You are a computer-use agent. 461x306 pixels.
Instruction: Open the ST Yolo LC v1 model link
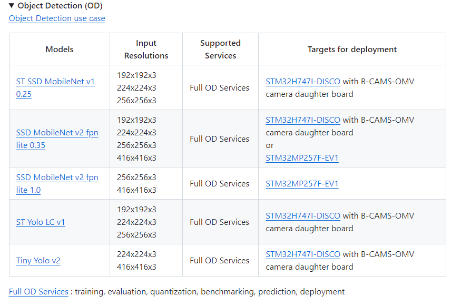coord(41,222)
